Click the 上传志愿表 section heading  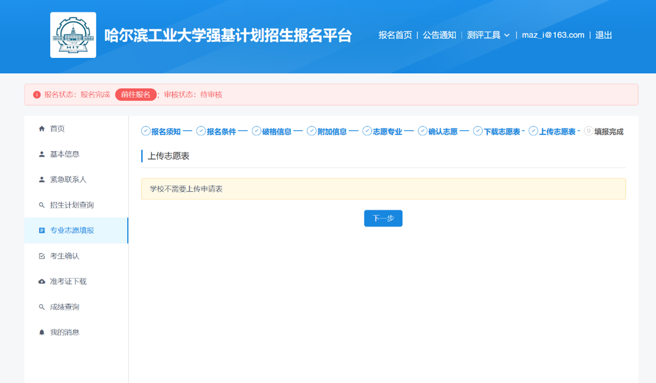coord(169,156)
